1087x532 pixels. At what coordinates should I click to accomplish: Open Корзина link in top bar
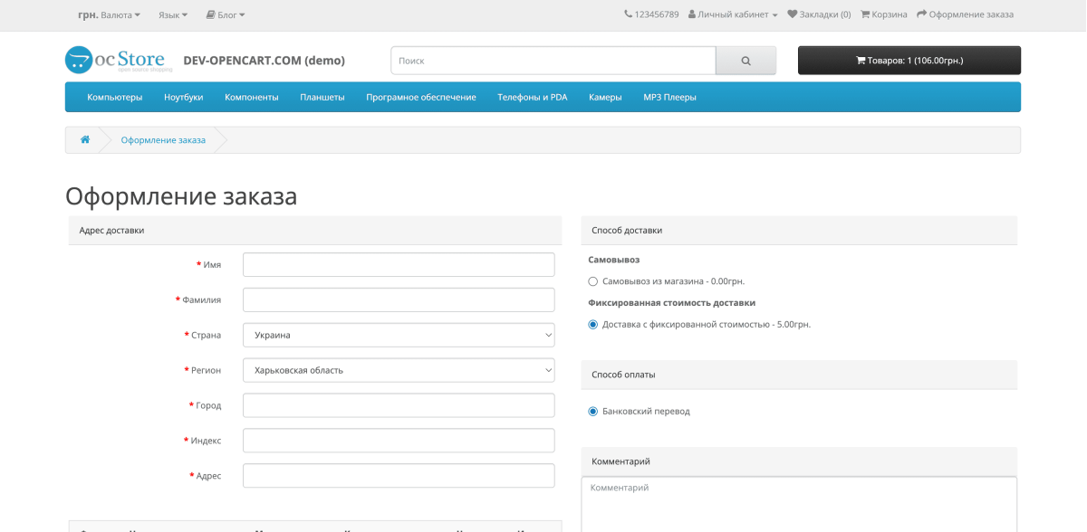click(x=884, y=14)
